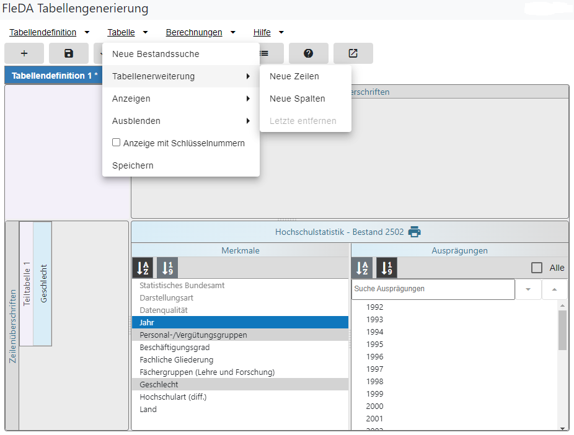Expand the Anzeigen submenu
This screenshot has width=574, height=435.
[x=181, y=99]
